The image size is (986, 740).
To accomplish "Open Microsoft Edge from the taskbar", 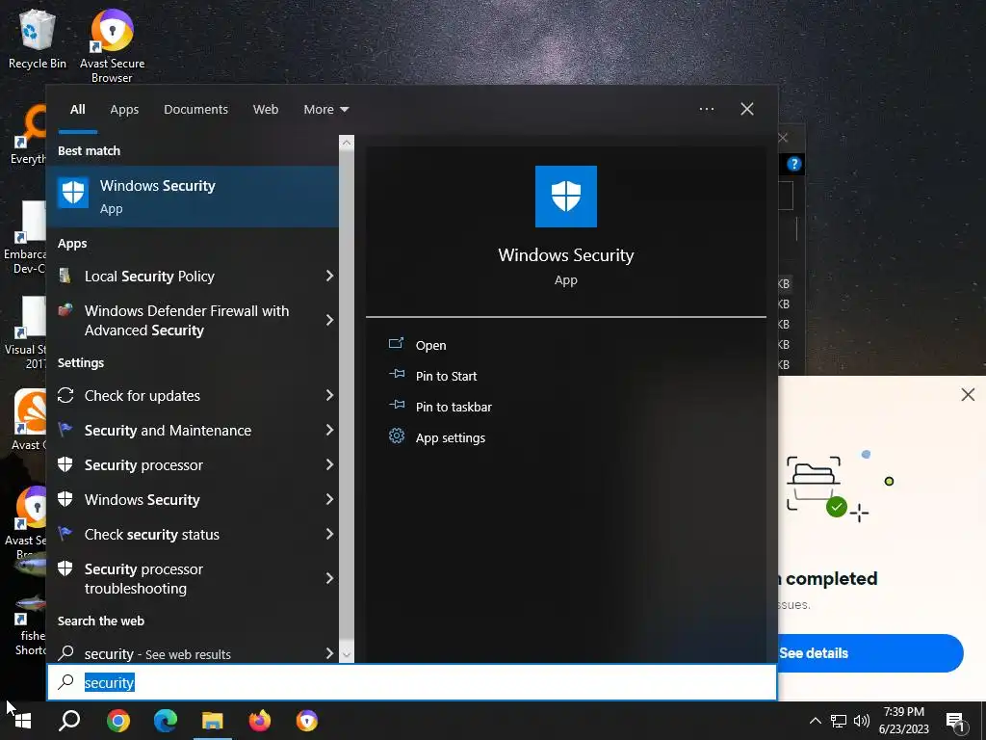I will 166,721.
